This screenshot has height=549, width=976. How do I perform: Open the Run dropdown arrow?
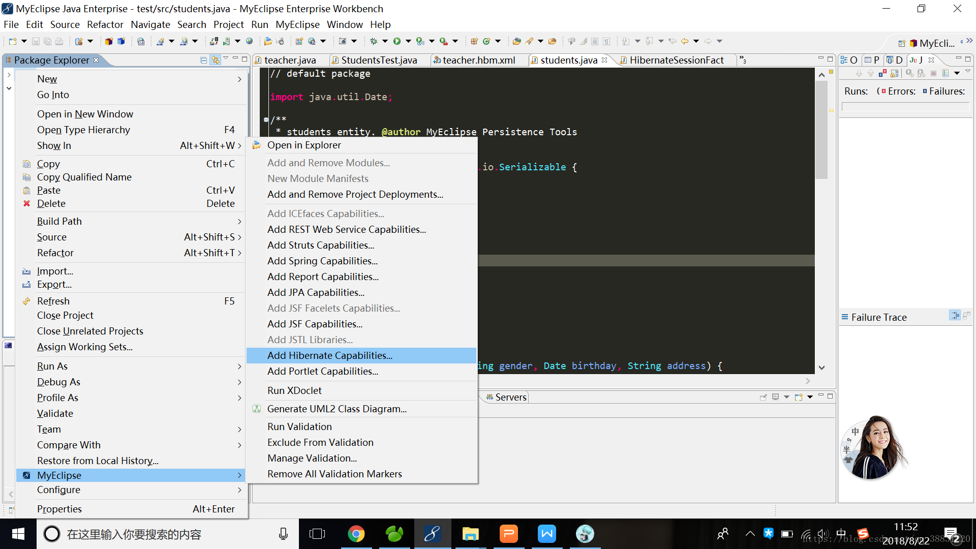click(x=408, y=41)
